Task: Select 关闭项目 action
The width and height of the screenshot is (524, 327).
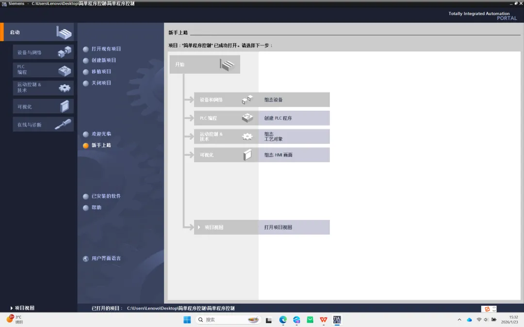Action: pyautogui.click(x=97, y=83)
